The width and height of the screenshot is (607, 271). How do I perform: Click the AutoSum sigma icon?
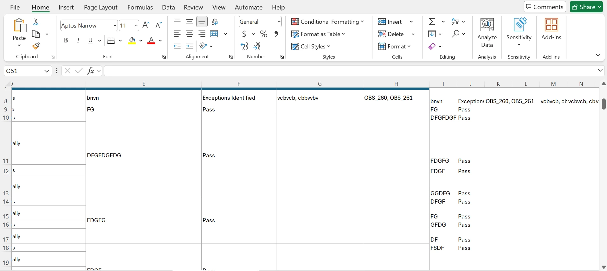(432, 22)
